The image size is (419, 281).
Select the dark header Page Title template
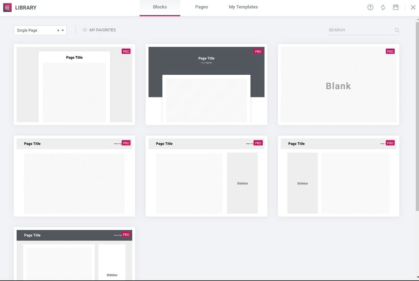206,85
